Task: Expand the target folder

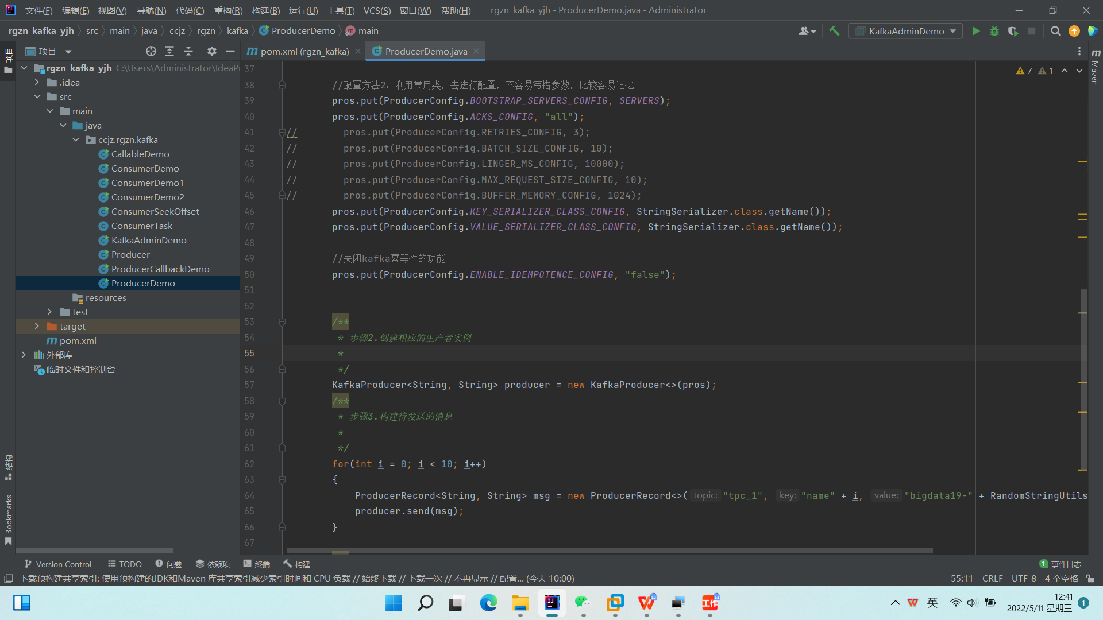Action: pyautogui.click(x=37, y=326)
